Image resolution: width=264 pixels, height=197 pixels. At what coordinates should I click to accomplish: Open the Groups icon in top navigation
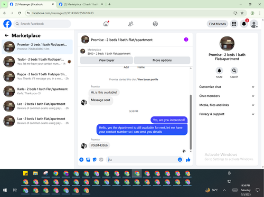[155, 24]
